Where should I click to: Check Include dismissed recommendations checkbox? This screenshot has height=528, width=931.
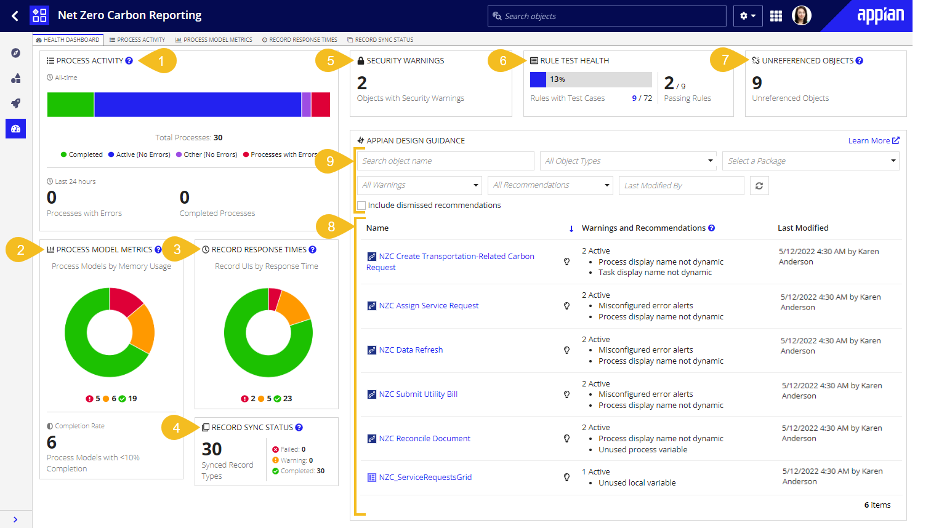361,206
